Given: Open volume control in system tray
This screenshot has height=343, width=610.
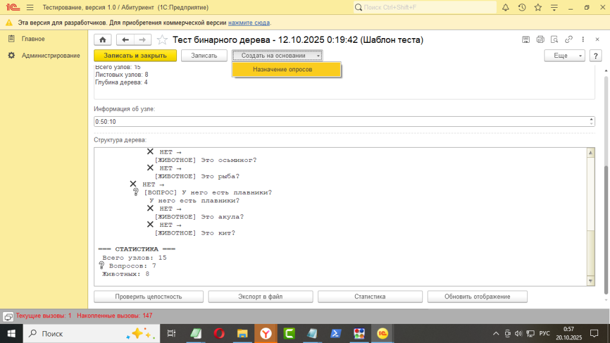Looking at the screenshot, I should click(x=518, y=333).
